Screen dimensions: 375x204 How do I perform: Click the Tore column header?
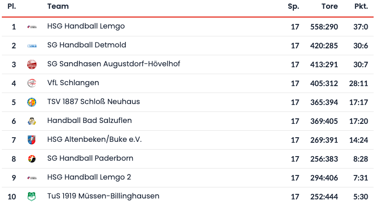coord(329,6)
